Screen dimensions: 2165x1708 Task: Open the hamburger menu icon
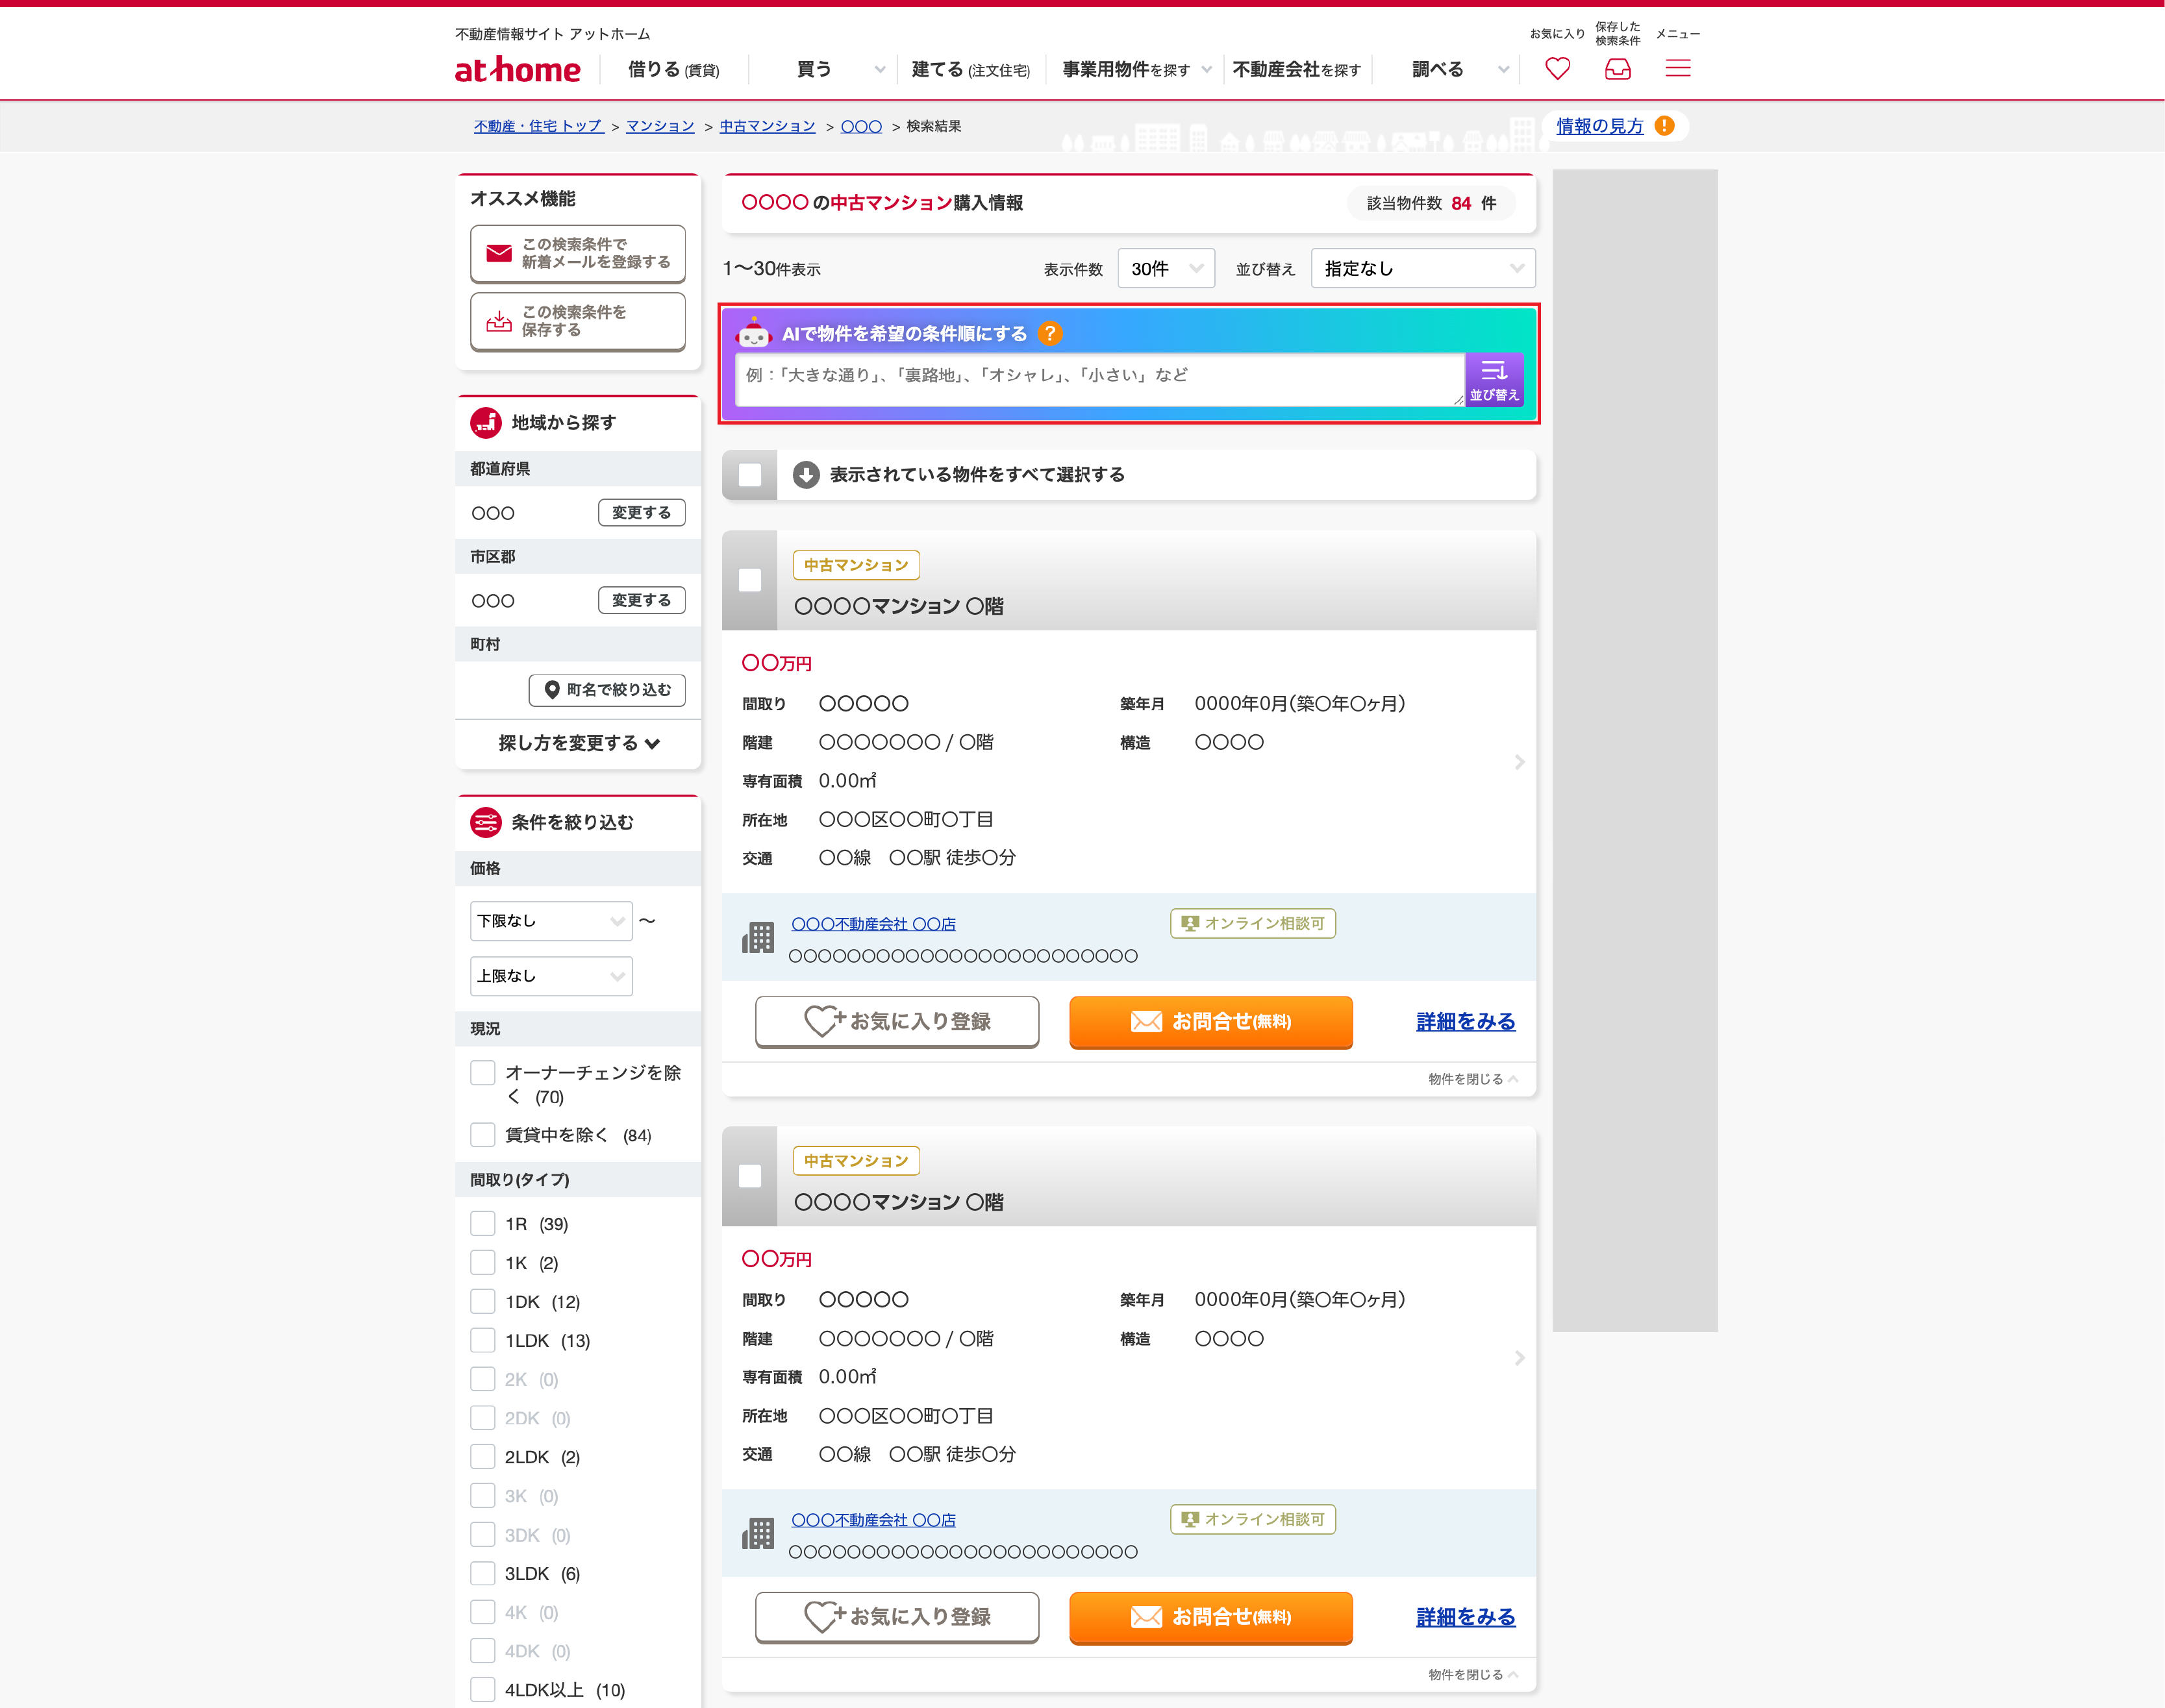(x=1678, y=69)
